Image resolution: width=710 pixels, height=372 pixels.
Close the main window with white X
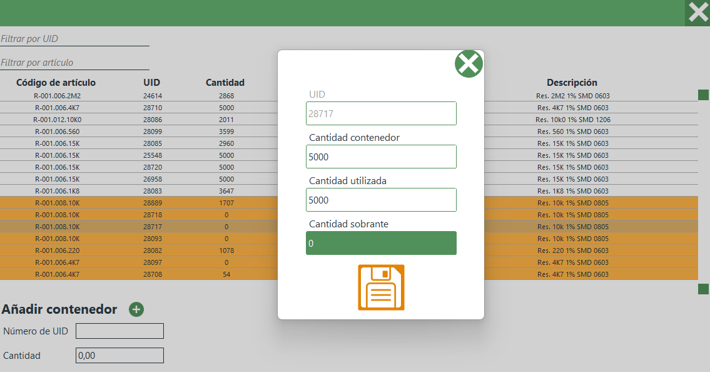point(697,13)
